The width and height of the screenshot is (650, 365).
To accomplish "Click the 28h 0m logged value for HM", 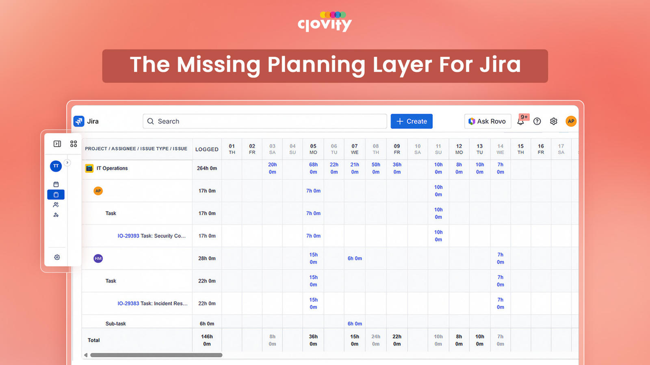I will (x=207, y=258).
